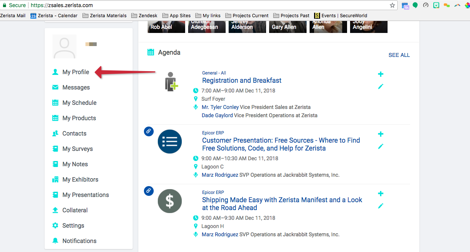Open My Notes in the sidebar

(x=75, y=164)
